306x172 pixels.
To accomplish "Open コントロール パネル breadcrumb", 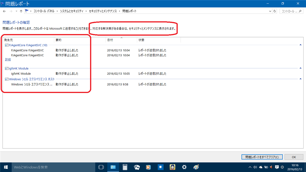I will point(44,11).
